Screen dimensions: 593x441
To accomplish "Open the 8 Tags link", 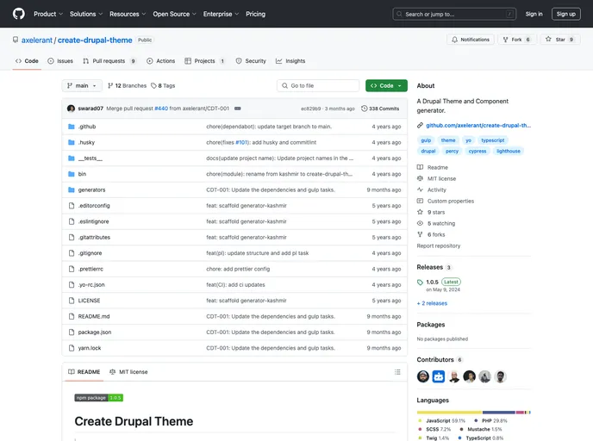I will (163, 86).
